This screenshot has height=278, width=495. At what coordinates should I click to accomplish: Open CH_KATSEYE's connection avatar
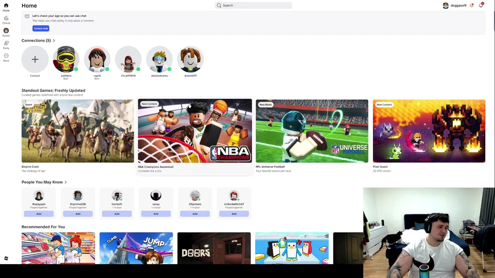(128, 59)
